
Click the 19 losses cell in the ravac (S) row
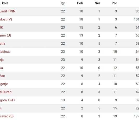tap(115, 116)
